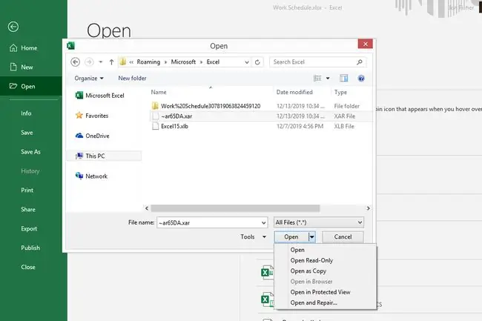Toggle the preview pane icon

[x=343, y=79]
